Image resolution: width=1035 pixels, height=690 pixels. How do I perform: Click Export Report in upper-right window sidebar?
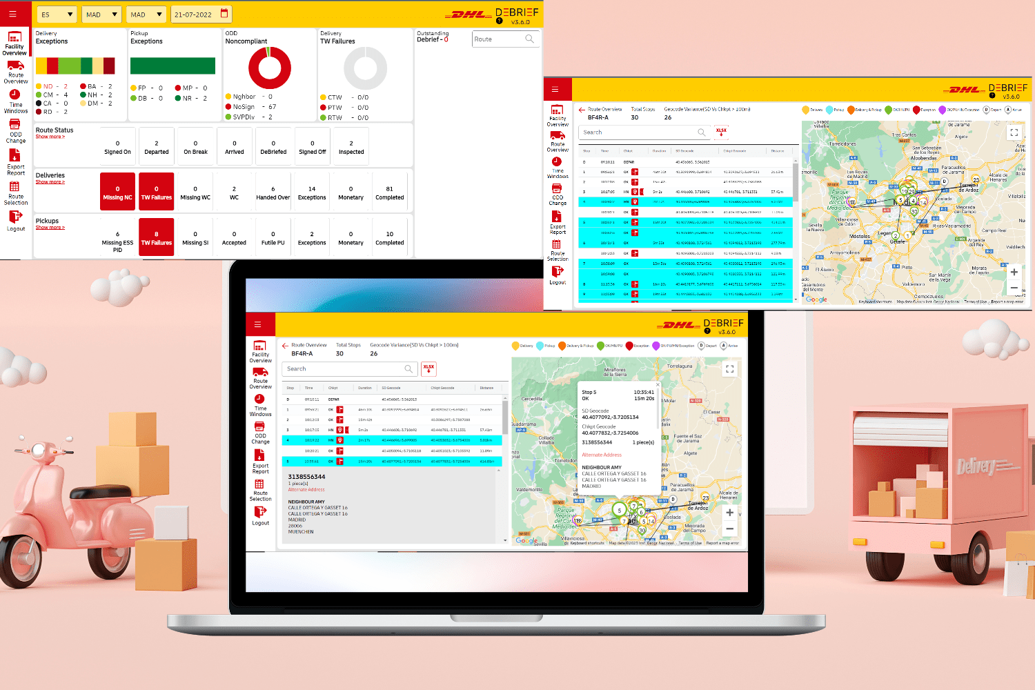point(558,224)
